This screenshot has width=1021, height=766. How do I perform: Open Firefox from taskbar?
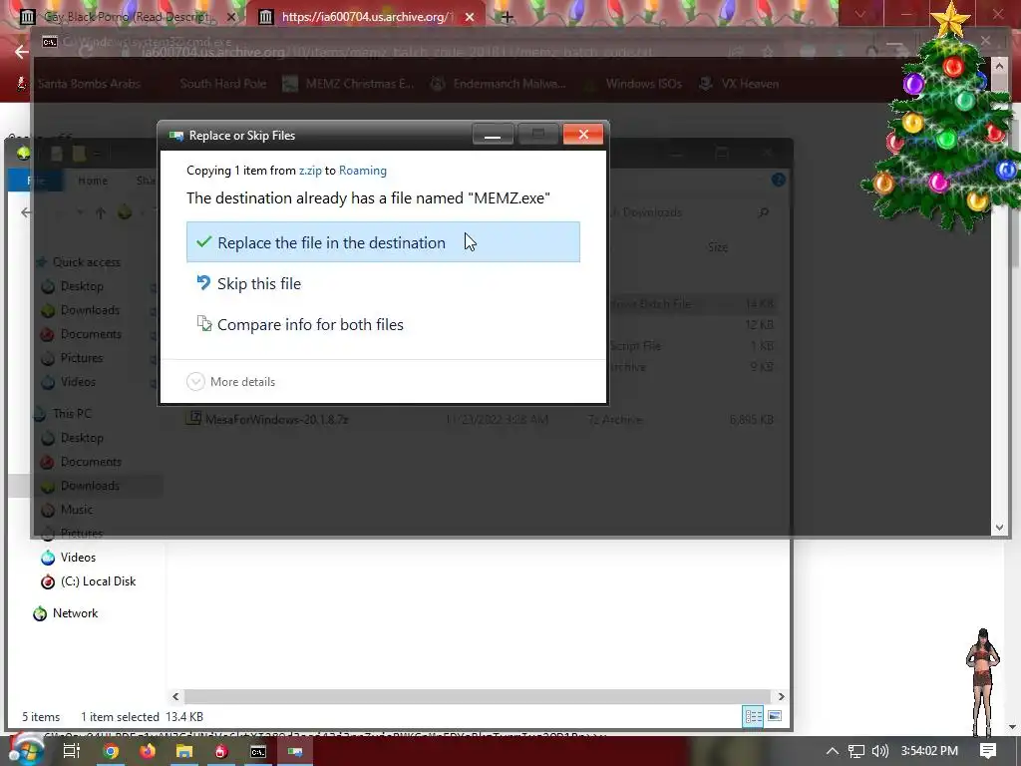(x=148, y=752)
